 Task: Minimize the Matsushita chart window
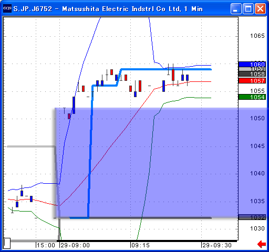236,8
